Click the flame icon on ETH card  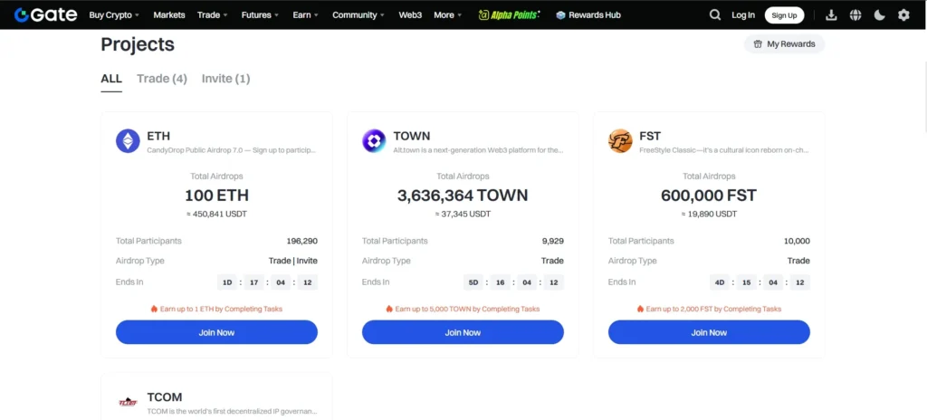[x=154, y=309]
